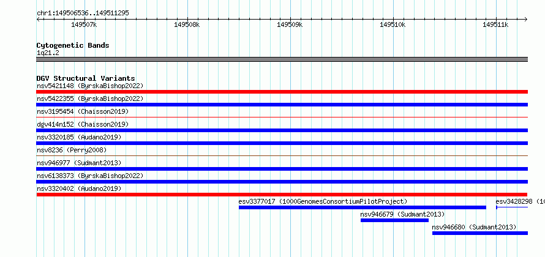Click label nsv3320402 (Audano2019)

pos(79,188)
